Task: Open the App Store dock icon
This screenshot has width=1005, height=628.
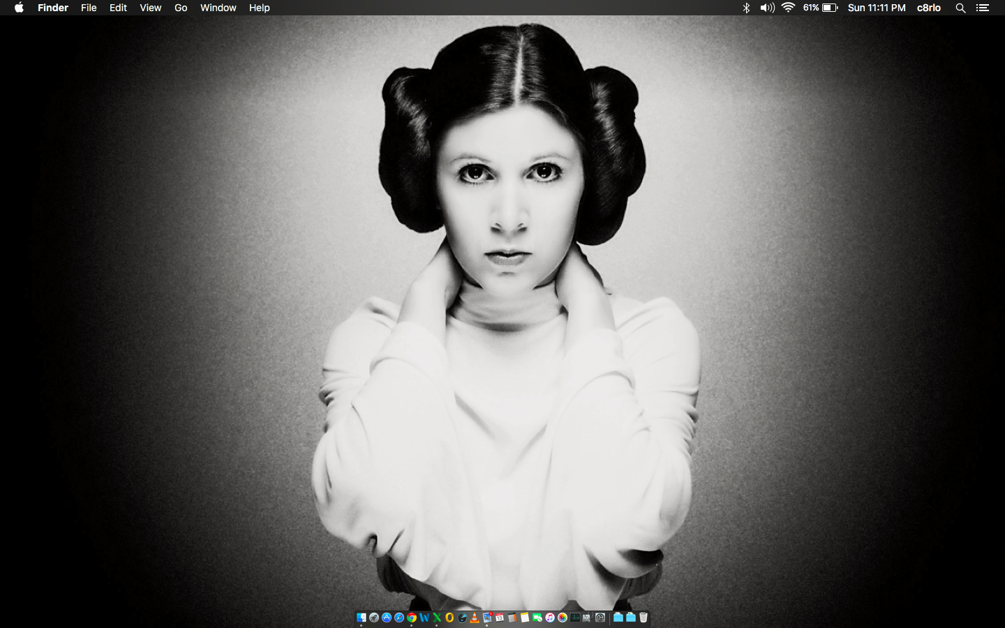Action: point(387,618)
